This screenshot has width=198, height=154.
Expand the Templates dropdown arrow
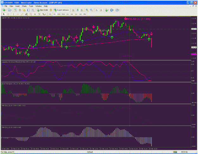pos(119,10)
